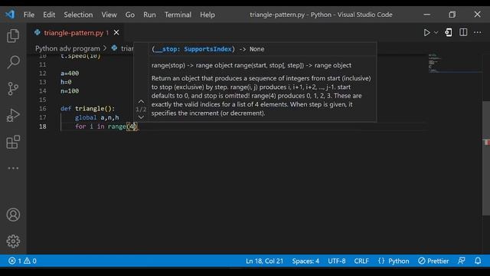Screen dimensions: 490x276
Task: Open notifications bell
Action: 478,261
